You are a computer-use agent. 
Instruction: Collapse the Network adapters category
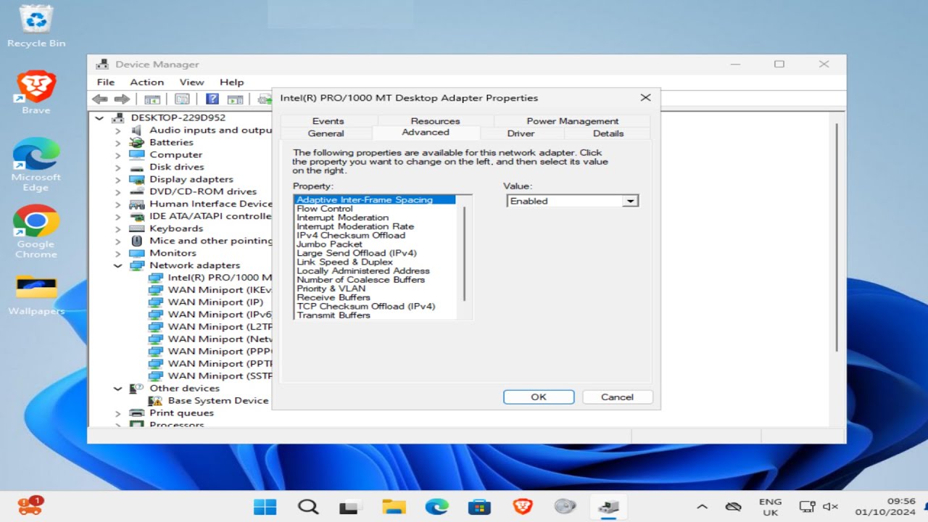[118, 265]
